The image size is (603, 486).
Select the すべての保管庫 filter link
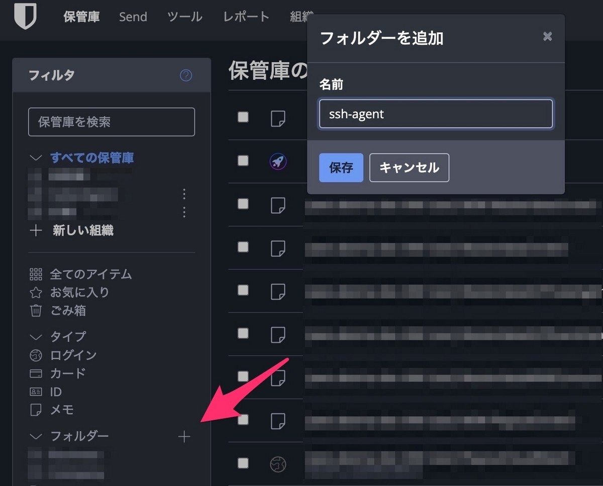[92, 158]
